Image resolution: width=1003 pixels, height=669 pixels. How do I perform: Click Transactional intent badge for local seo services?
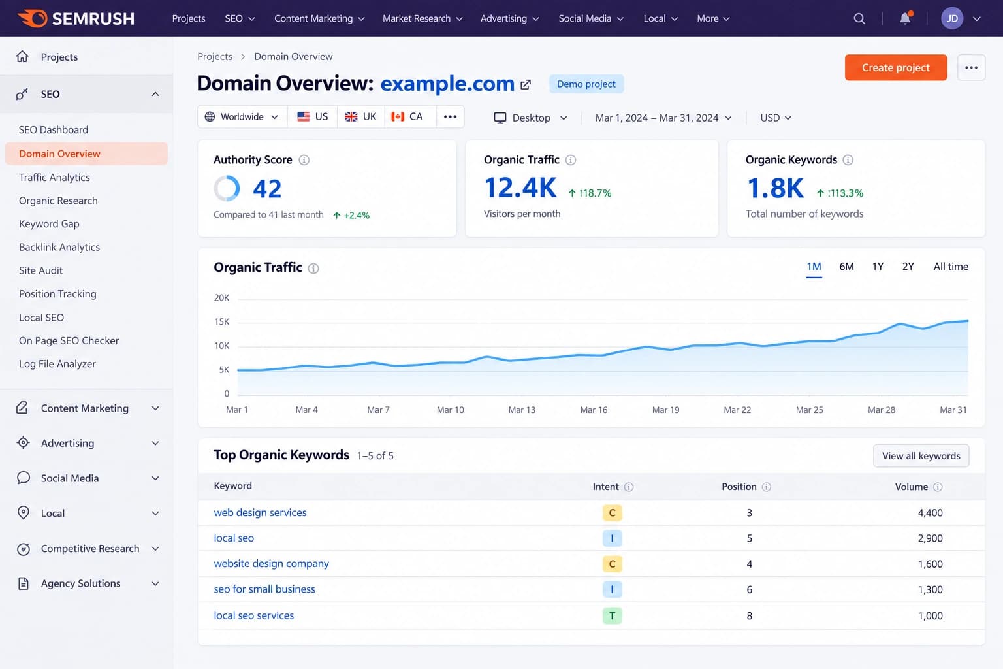pos(612,615)
